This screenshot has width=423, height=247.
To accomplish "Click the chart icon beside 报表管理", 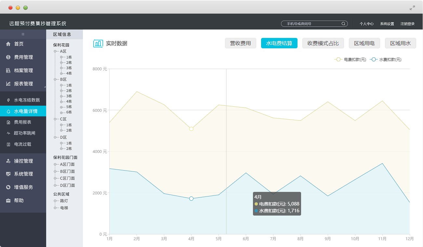I will (8, 84).
